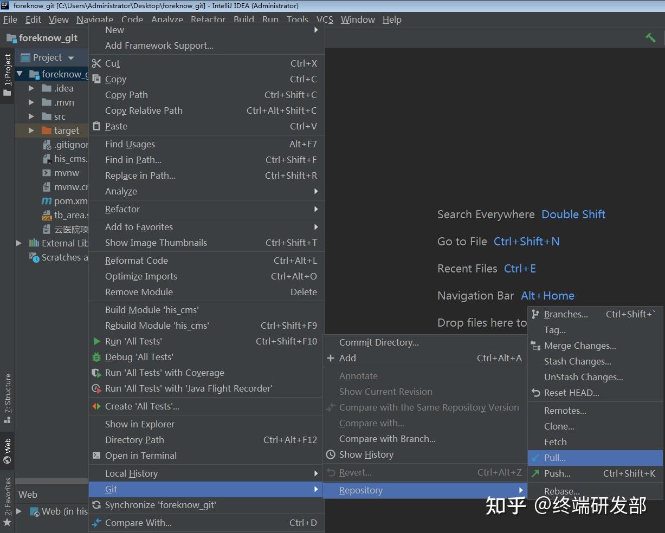The image size is (665, 533).
Task: Open the VCS menu in menu bar
Action: (x=324, y=19)
